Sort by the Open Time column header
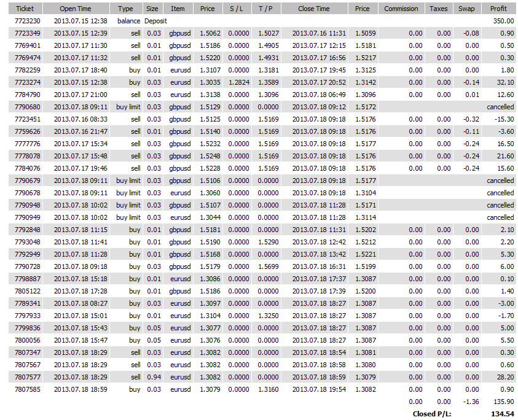 click(x=76, y=9)
